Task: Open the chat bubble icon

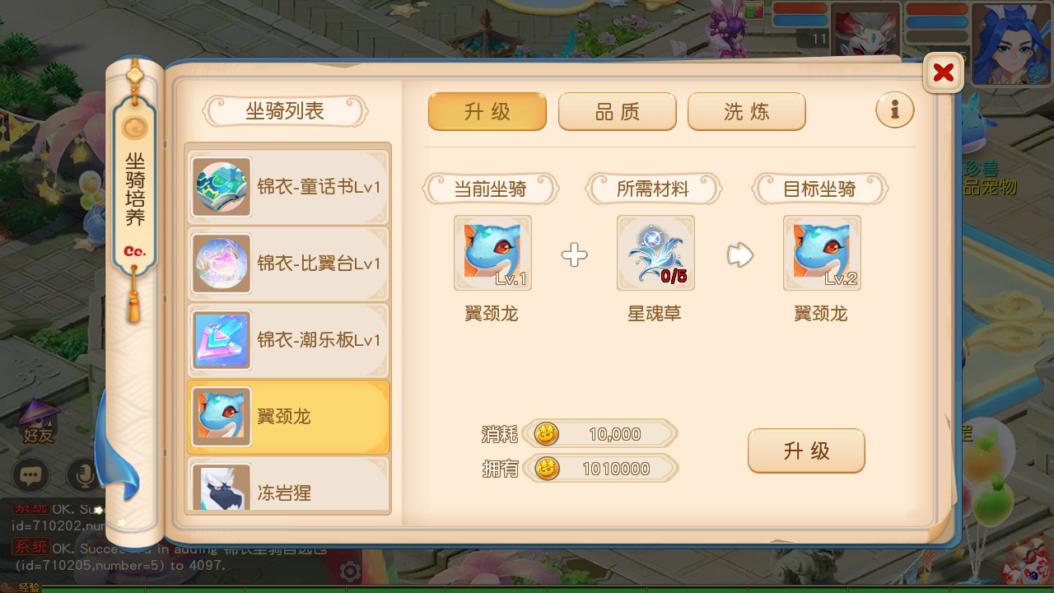Action: click(31, 475)
